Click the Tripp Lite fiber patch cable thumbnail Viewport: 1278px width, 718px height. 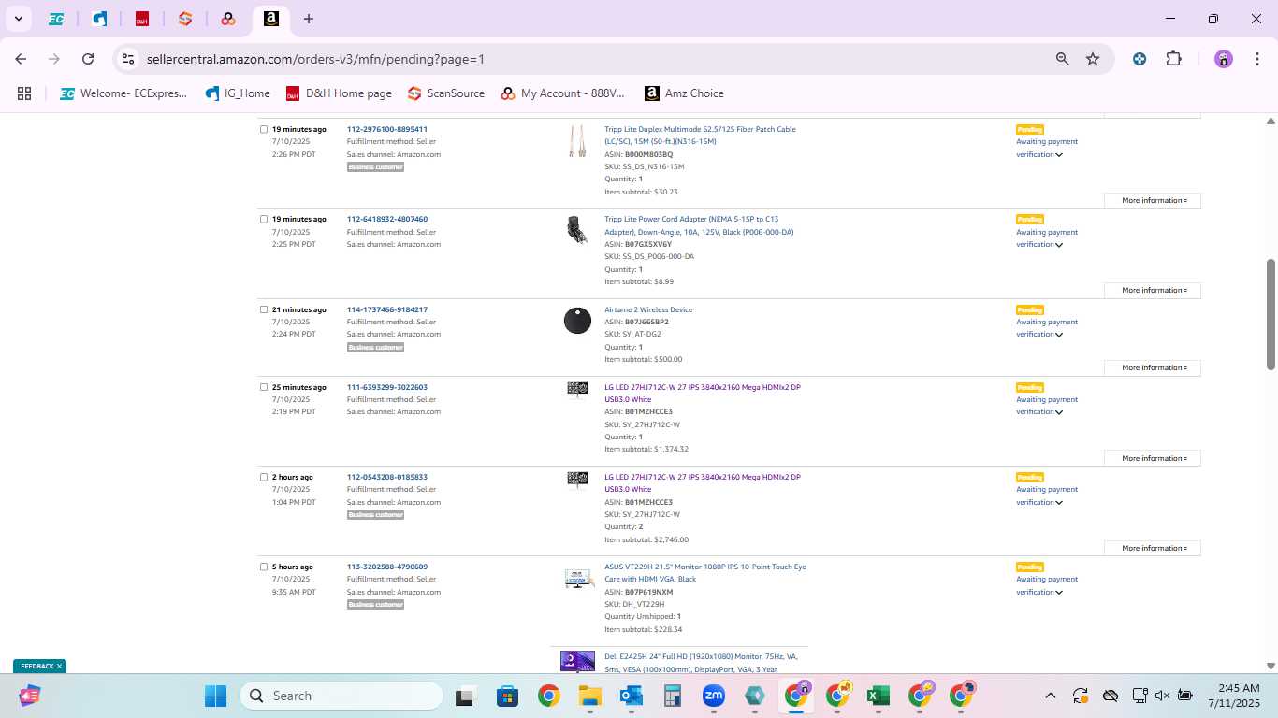click(x=577, y=142)
